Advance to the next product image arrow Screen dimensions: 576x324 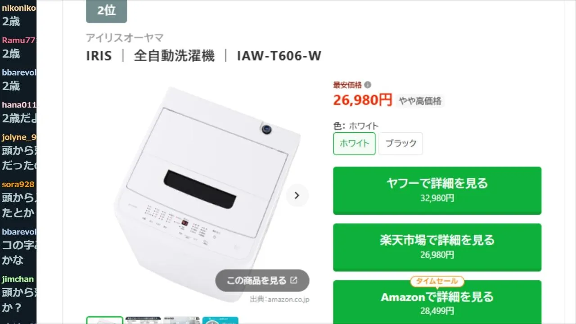click(297, 195)
